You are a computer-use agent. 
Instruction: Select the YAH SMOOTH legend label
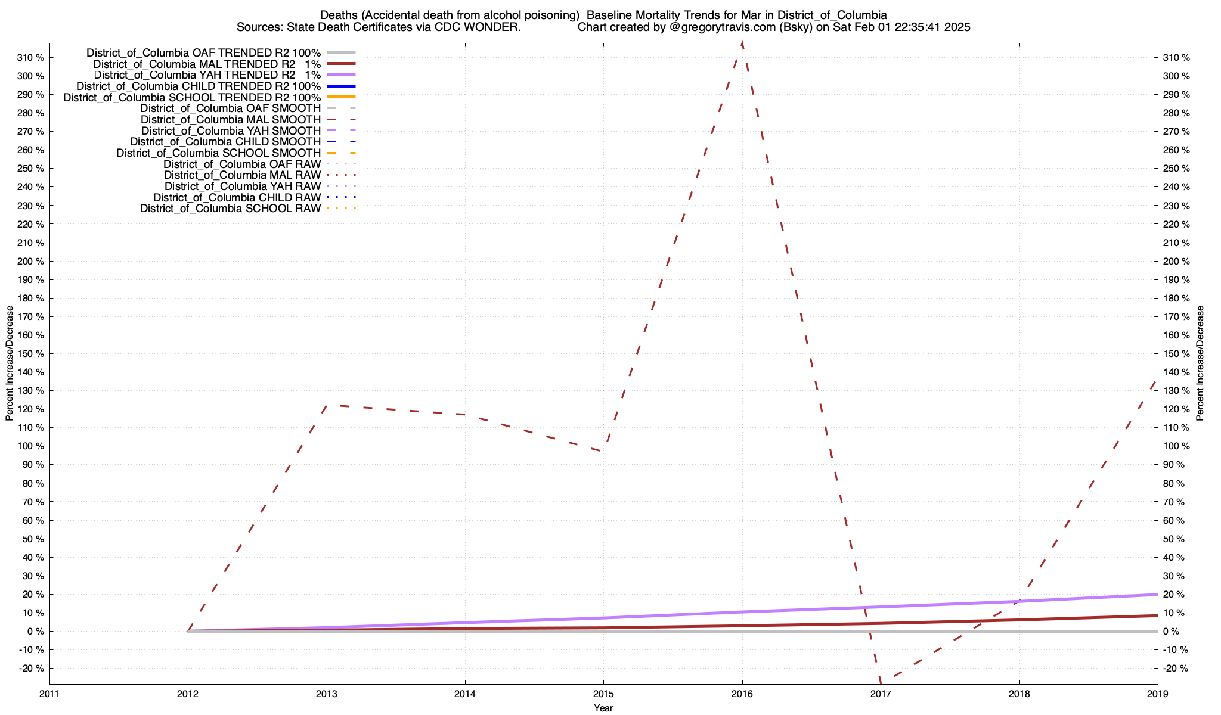(231, 131)
